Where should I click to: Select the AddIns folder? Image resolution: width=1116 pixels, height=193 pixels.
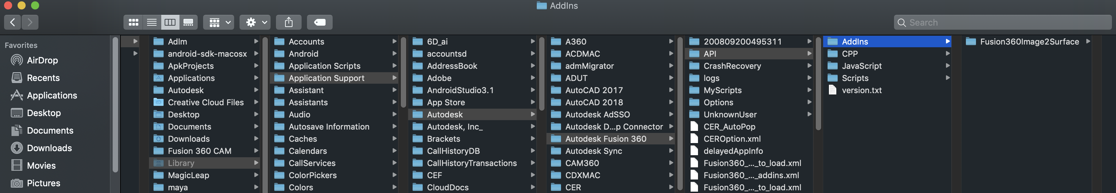tap(887, 42)
